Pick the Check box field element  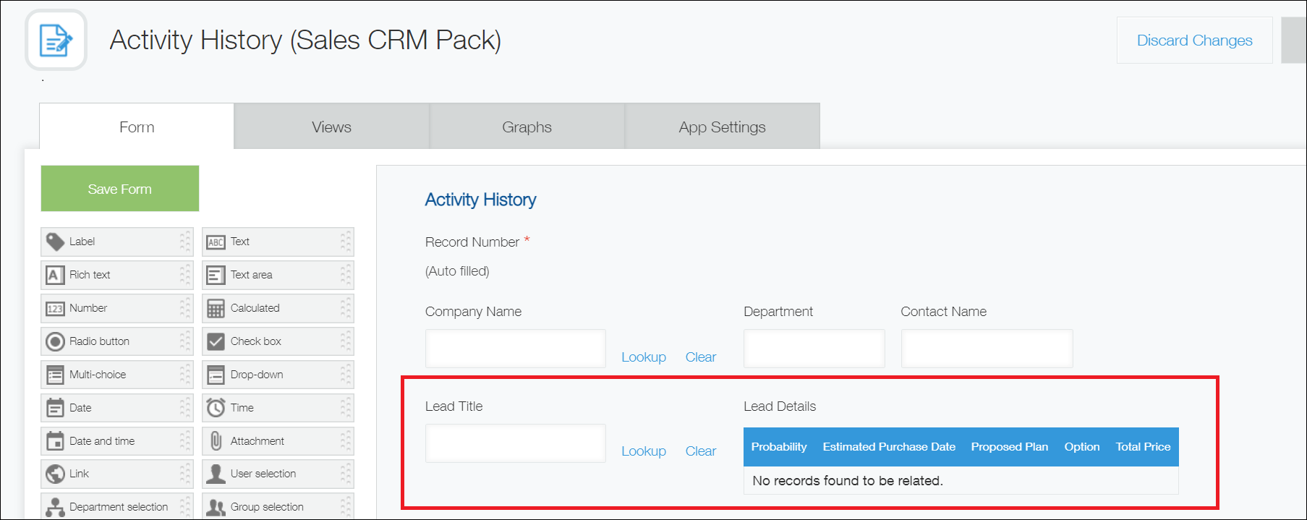277,341
